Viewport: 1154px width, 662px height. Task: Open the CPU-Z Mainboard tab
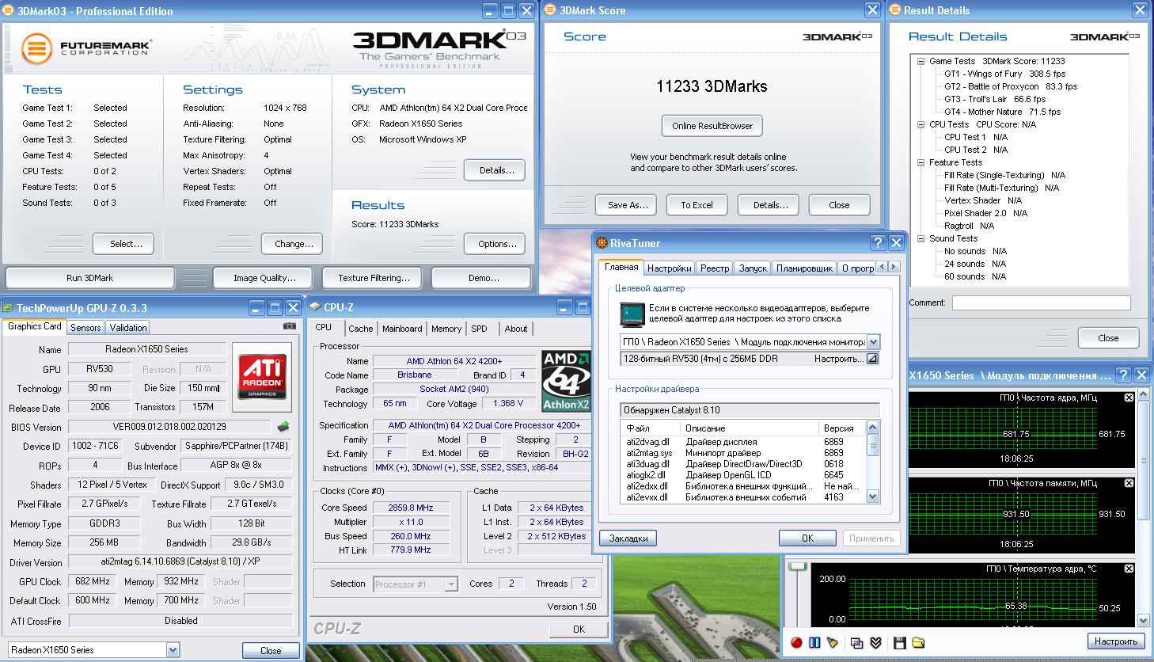click(402, 329)
